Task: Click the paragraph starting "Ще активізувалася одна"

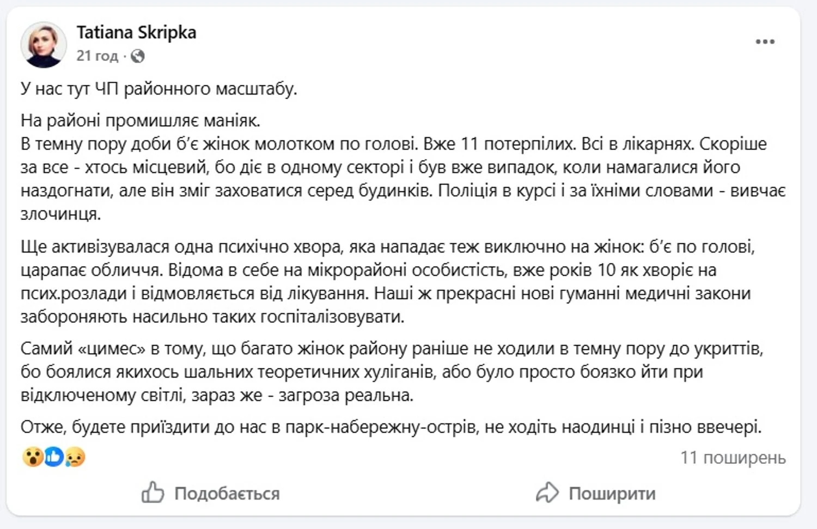Action: pyautogui.click(x=387, y=281)
